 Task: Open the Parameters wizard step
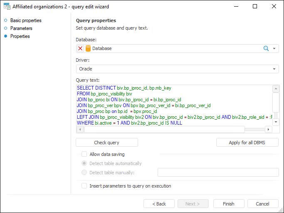click(21, 28)
